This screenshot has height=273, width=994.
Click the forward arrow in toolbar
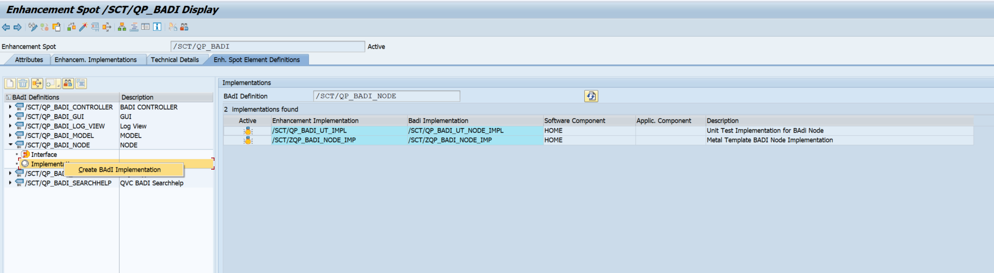(x=18, y=27)
